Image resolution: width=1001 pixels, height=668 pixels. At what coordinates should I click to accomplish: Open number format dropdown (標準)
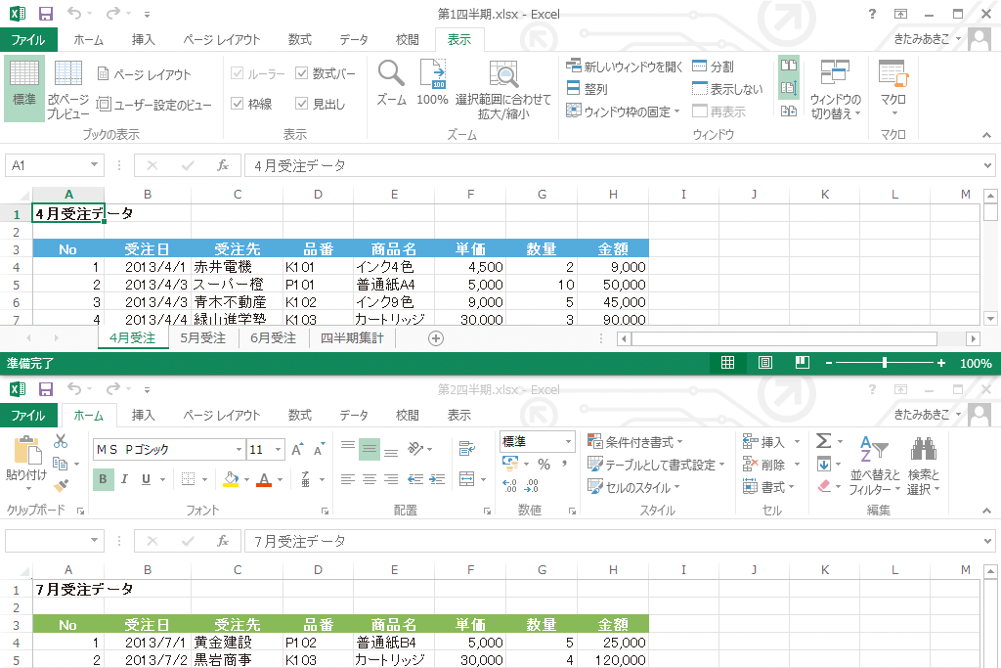(x=568, y=441)
